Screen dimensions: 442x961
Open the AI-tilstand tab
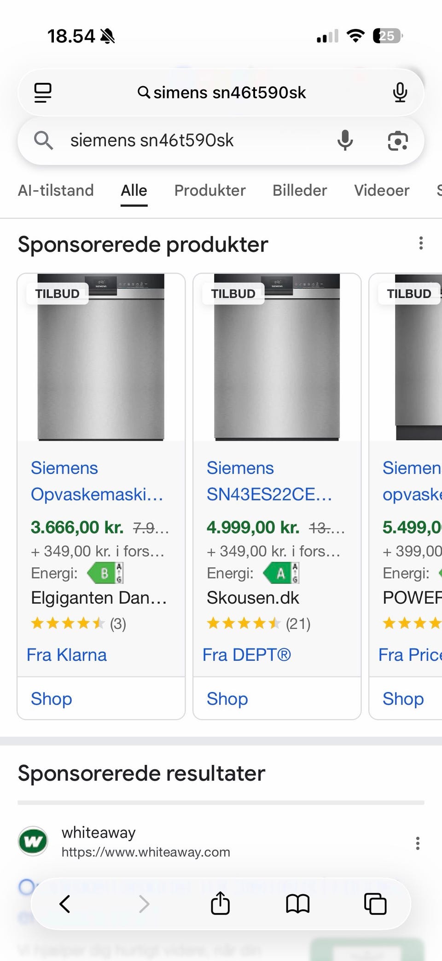click(x=56, y=190)
